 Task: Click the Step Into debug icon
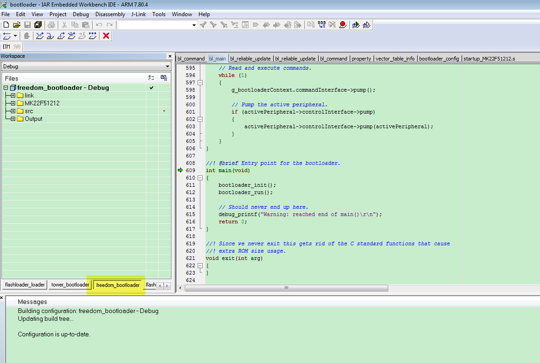click(50, 36)
